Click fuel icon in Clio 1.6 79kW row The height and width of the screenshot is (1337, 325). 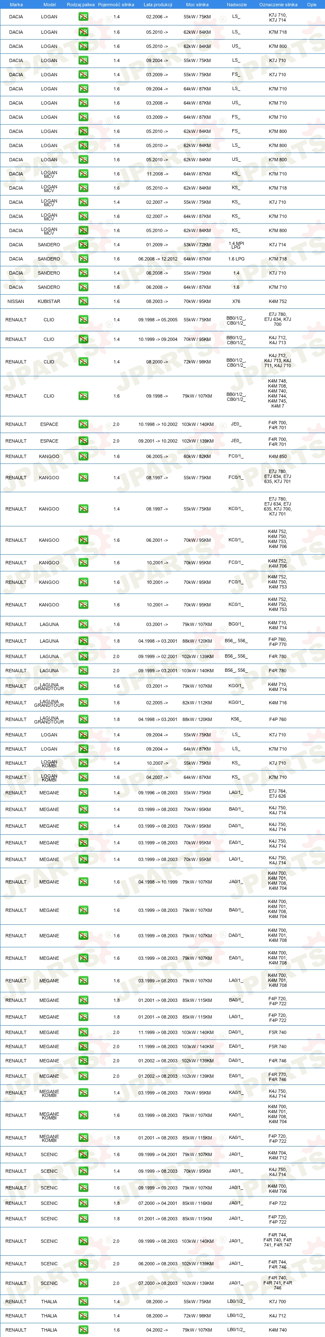pyautogui.click(x=83, y=396)
